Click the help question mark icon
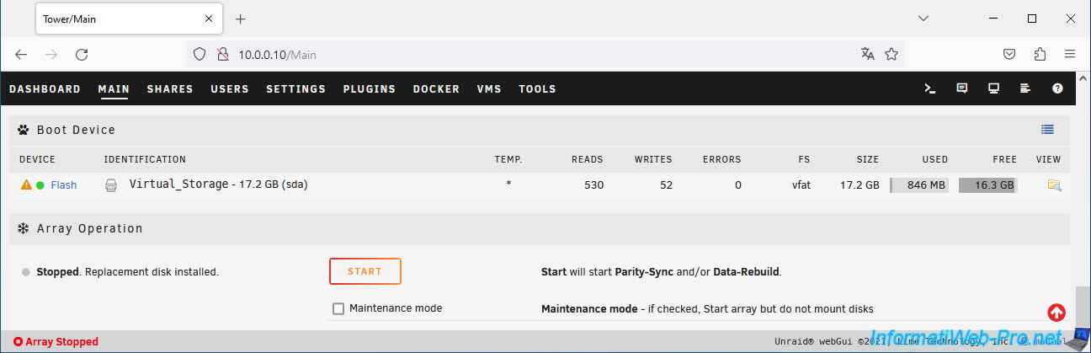The image size is (1091, 353). [x=1057, y=88]
